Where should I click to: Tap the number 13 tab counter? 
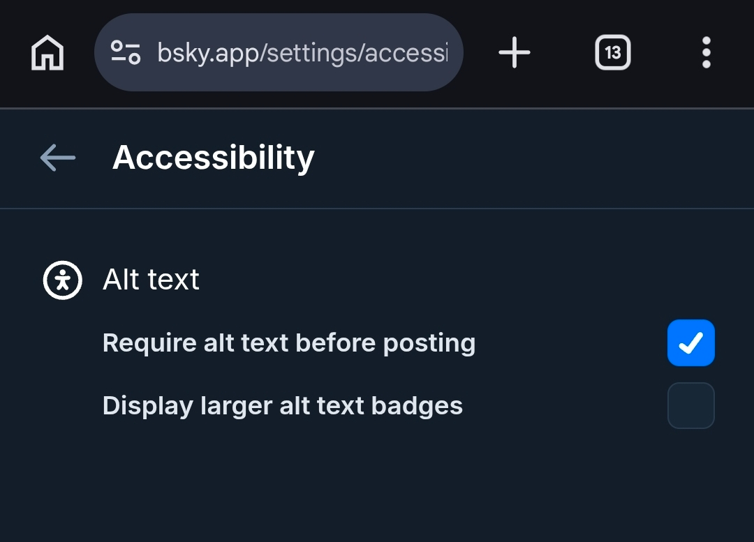click(x=612, y=53)
